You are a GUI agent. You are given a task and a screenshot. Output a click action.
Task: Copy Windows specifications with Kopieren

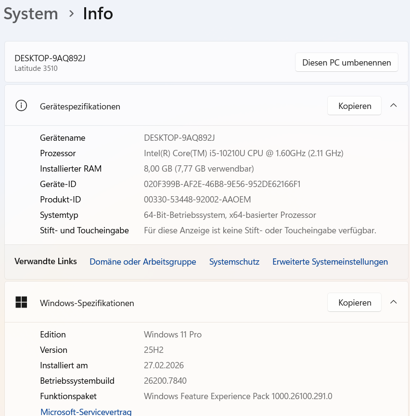pos(354,302)
